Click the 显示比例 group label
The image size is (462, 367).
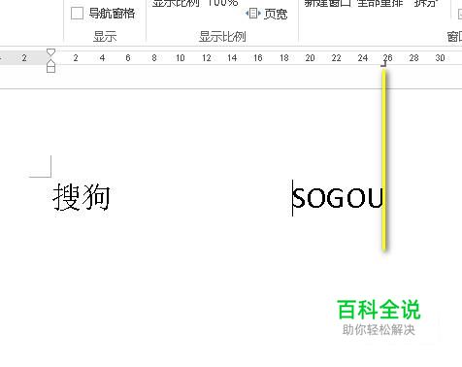(222, 36)
